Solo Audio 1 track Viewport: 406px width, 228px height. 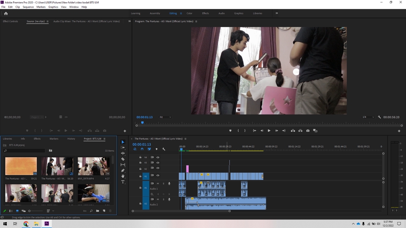tap(163, 184)
